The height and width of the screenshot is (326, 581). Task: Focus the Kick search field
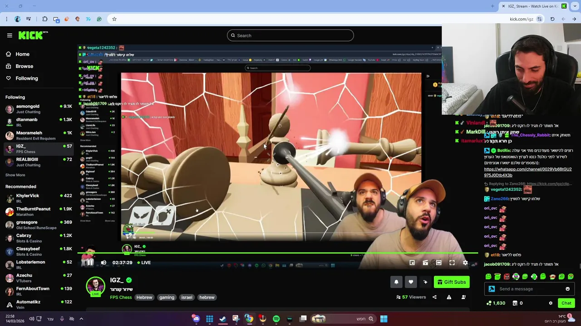(290, 35)
